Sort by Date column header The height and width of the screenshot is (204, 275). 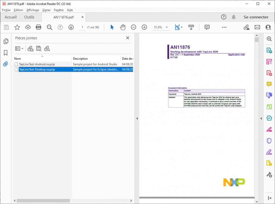tap(127, 58)
